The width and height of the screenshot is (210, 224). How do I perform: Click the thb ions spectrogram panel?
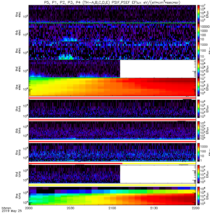pos(112,130)
